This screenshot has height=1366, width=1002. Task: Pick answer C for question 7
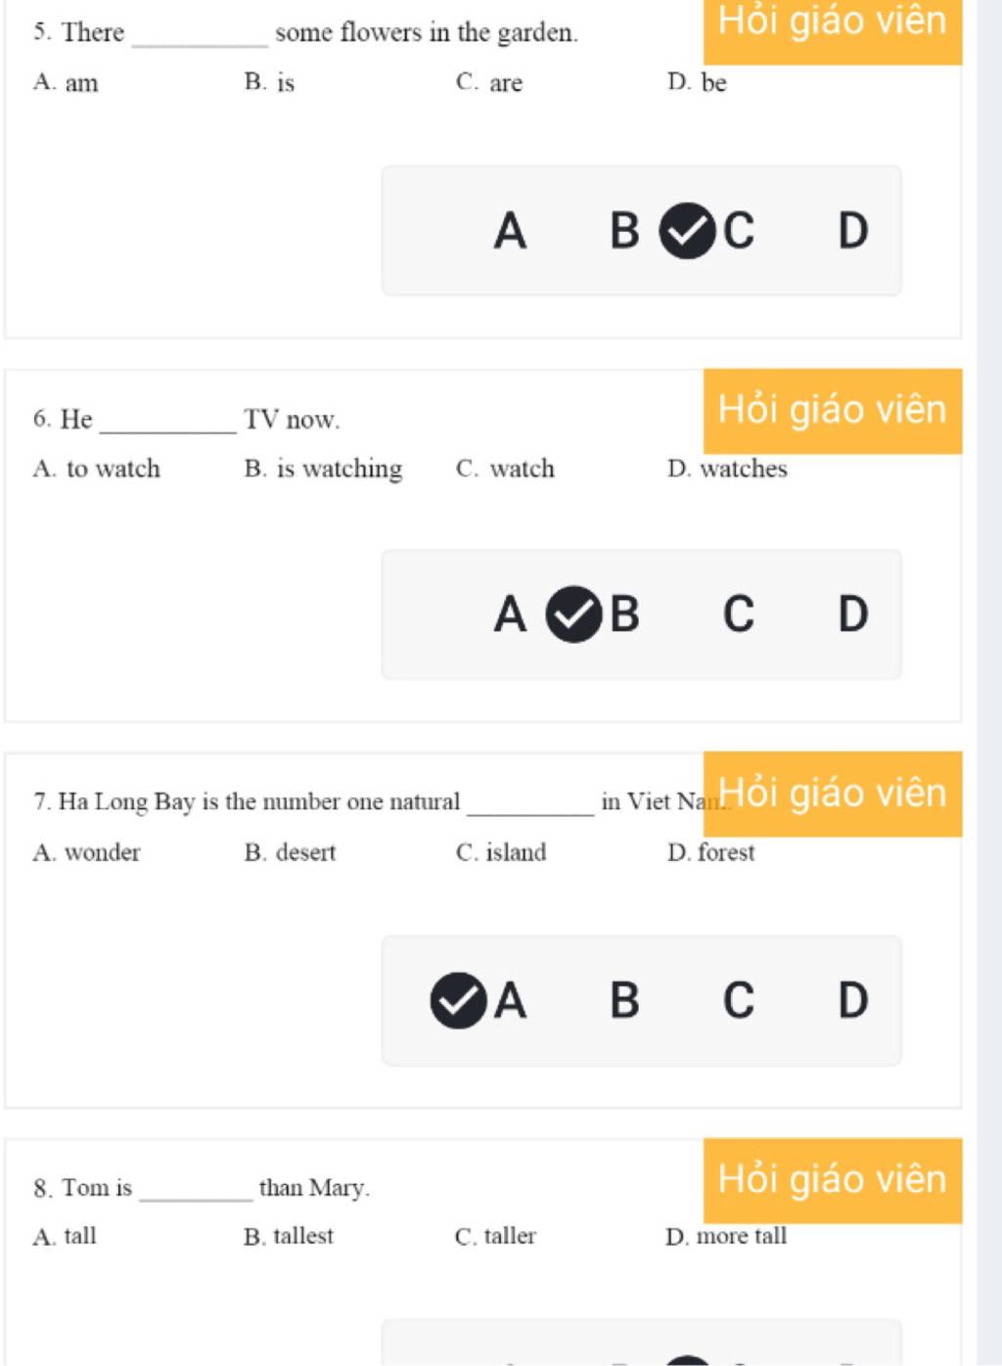click(x=739, y=1001)
